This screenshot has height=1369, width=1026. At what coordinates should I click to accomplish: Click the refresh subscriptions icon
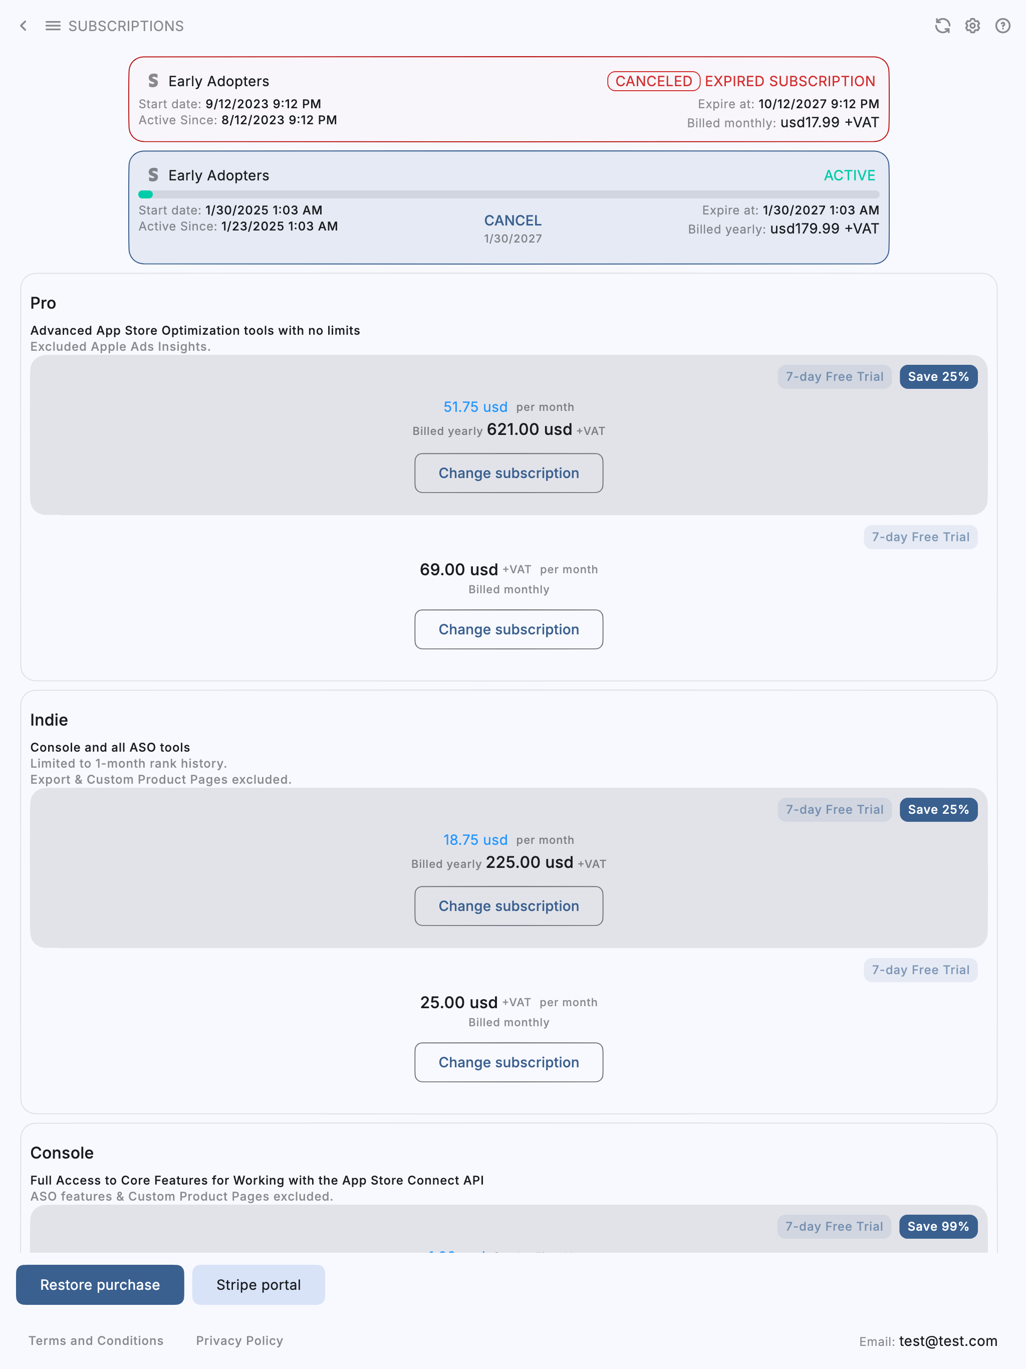click(x=942, y=26)
